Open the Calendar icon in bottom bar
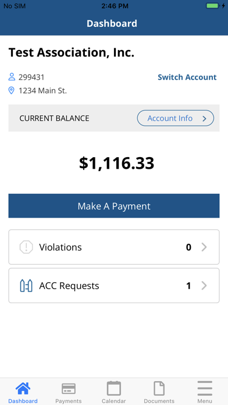The image size is (228, 405). 114,388
